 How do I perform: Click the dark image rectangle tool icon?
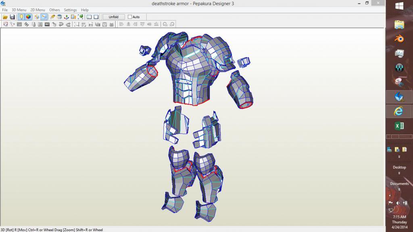tap(47, 24)
